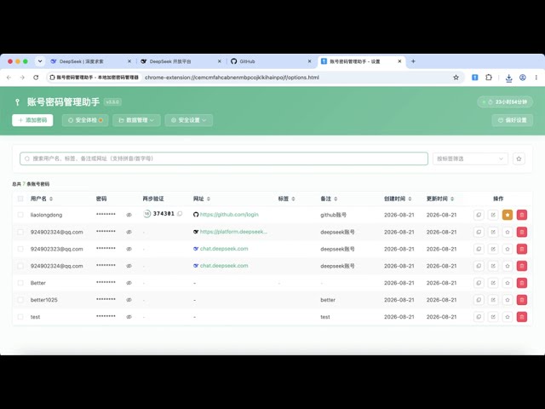This screenshot has width=545, height=409.
Task: Open a new browser tab
Action: coord(413,61)
